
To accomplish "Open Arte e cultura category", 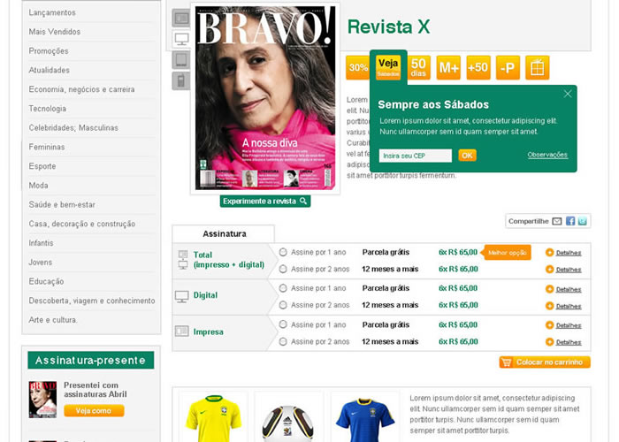I will [x=53, y=320].
